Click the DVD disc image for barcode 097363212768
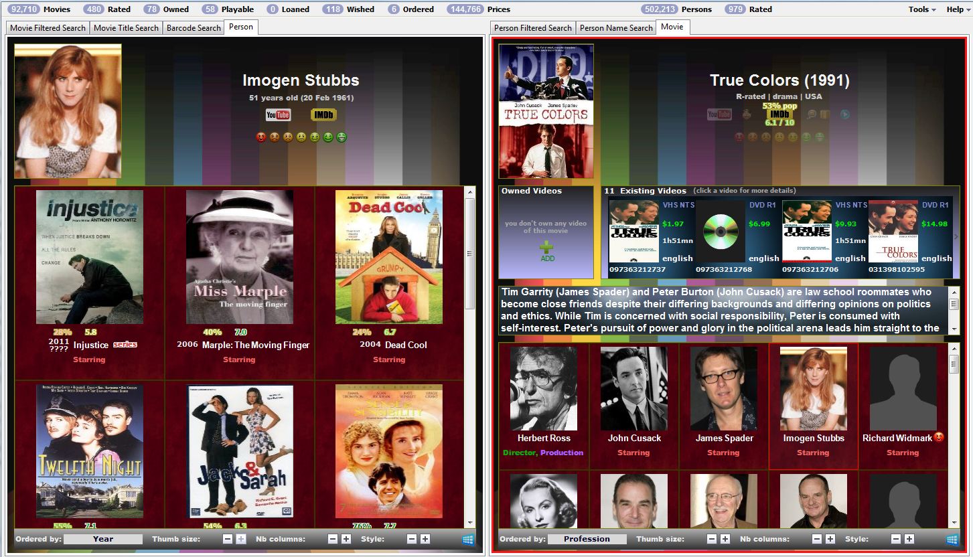 [x=721, y=232]
